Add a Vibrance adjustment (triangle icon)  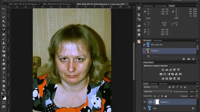pyautogui.click(x=178, y=70)
